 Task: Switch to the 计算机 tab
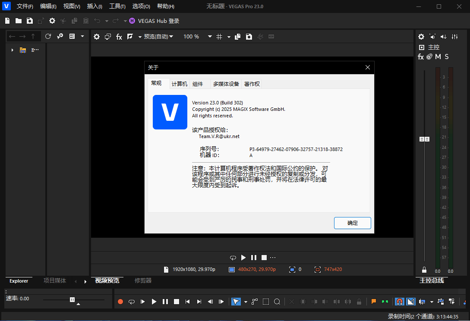click(179, 84)
